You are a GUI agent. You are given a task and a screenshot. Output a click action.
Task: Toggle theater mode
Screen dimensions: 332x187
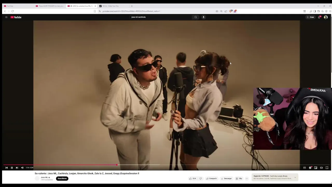(x=321, y=168)
